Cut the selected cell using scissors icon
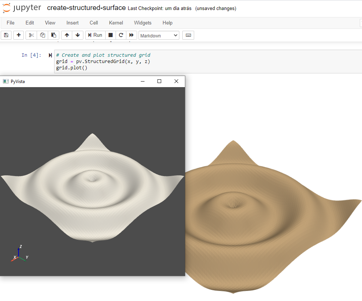The width and height of the screenshot is (362, 301). pyautogui.click(x=31, y=35)
